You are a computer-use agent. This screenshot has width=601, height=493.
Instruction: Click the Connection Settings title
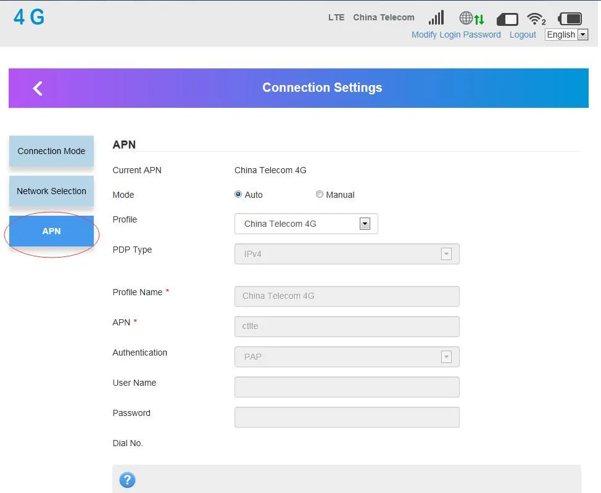[x=322, y=88]
